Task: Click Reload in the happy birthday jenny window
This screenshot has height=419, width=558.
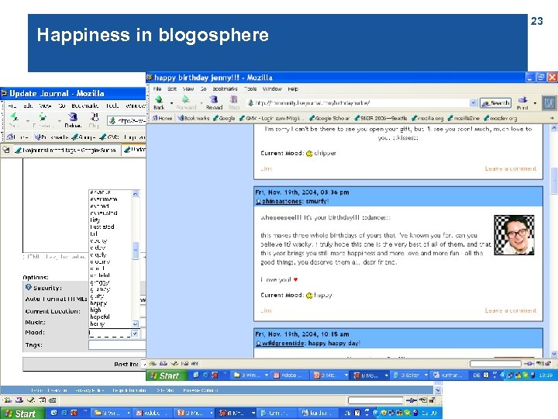Action: tap(214, 102)
